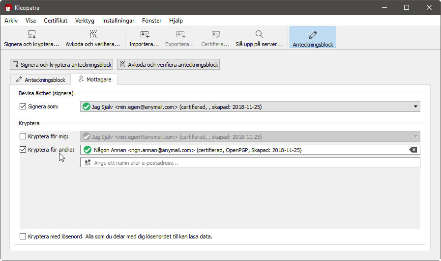This screenshot has width=441, height=261.
Task: Open the Slå upp på server search icon
Action: point(259,34)
